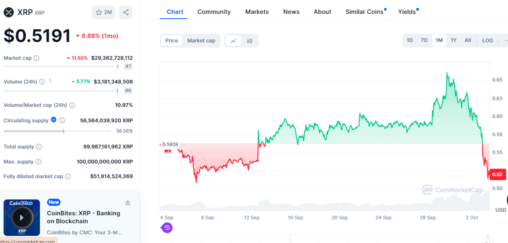Click the Fully diluted market cap info icon
Viewport: 508px width, 243px height.
pos(68,176)
